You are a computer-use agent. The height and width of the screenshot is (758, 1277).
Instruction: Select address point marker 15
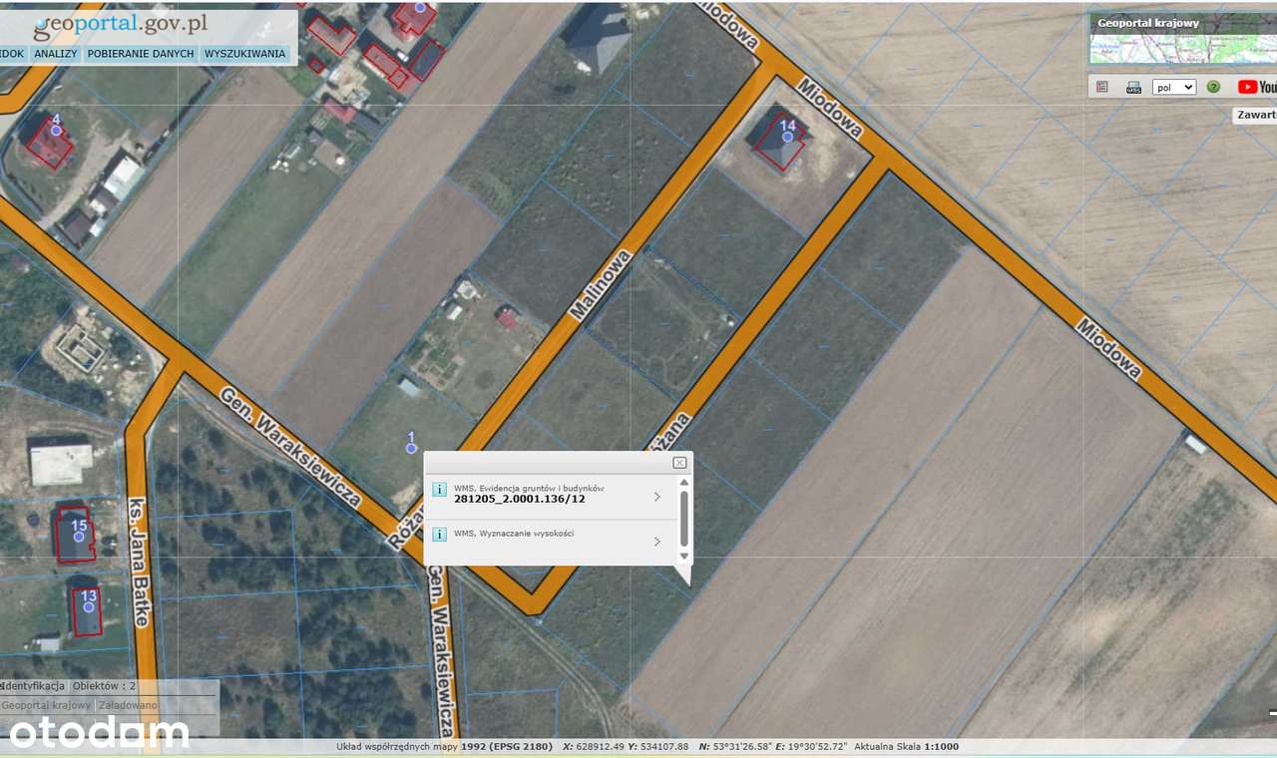[79, 537]
